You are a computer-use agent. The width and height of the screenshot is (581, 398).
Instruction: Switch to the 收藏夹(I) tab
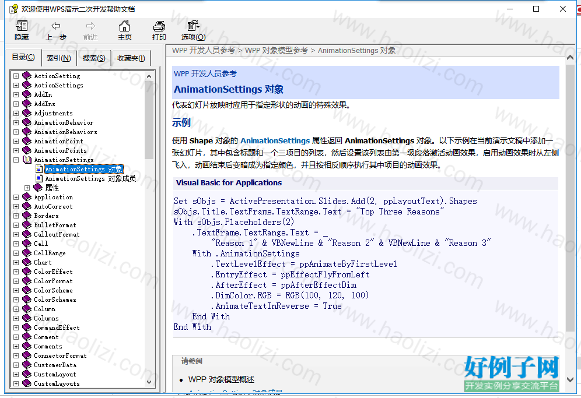coord(131,58)
